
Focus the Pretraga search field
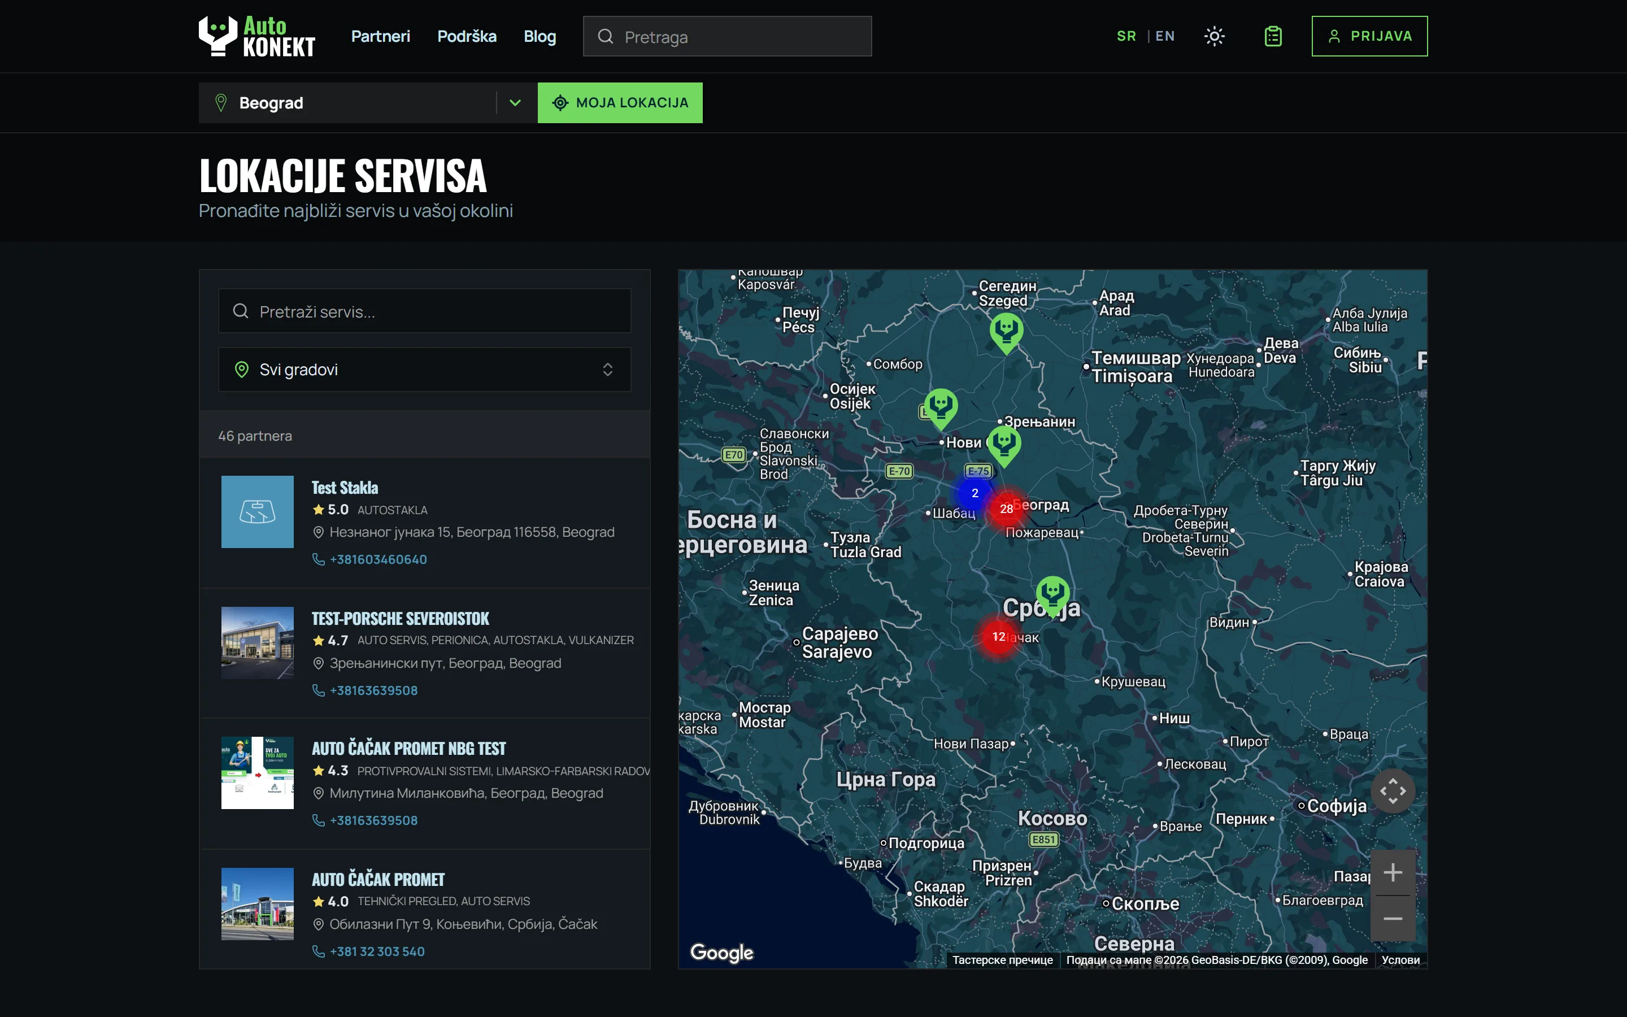(x=728, y=36)
